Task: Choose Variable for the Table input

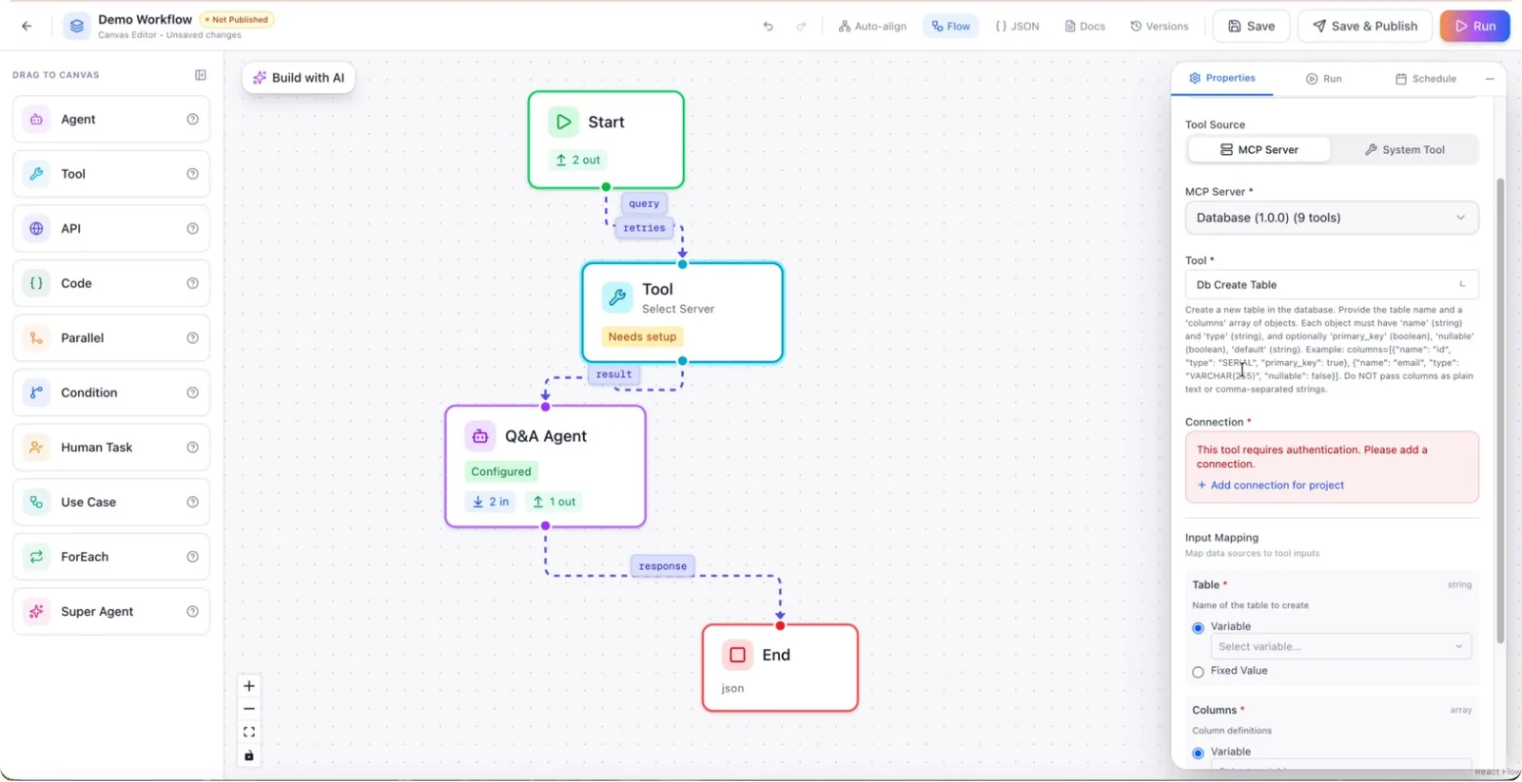Action: (x=1199, y=628)
